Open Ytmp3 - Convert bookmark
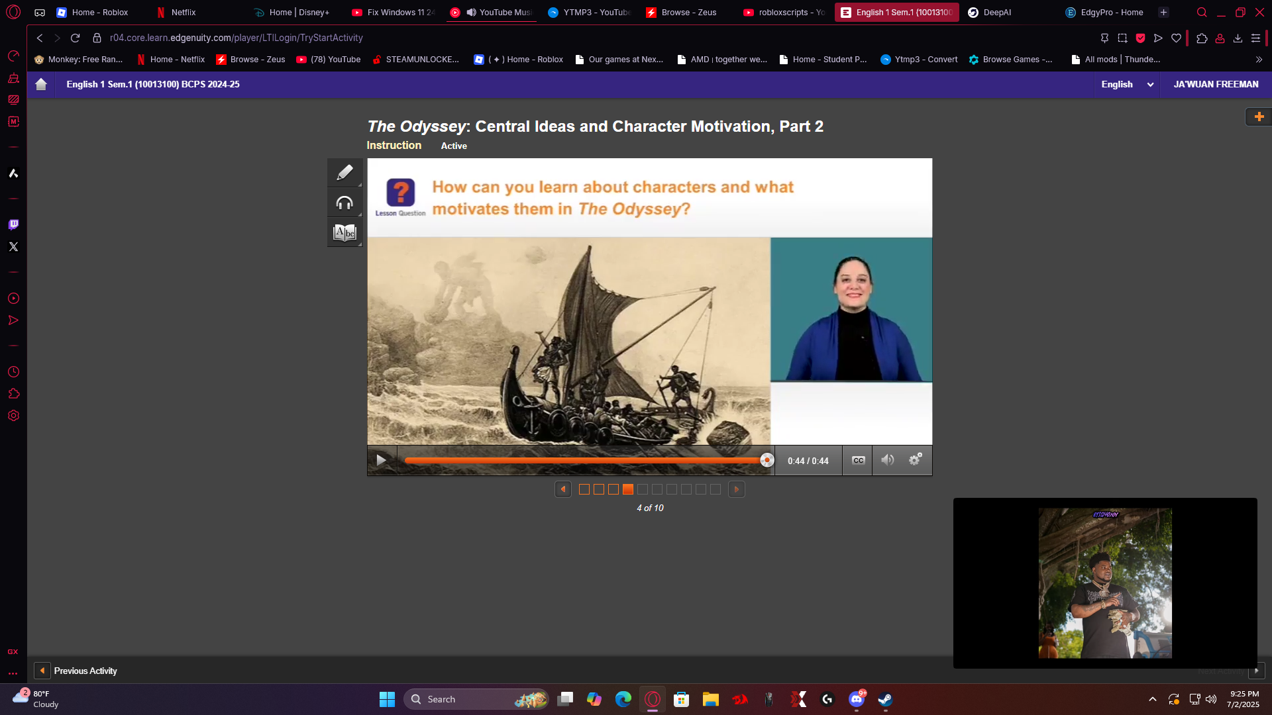1272x715 pixels. (x=919, y=60)
